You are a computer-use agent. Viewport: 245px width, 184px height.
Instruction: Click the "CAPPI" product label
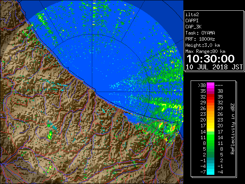(x=192, y=21)
